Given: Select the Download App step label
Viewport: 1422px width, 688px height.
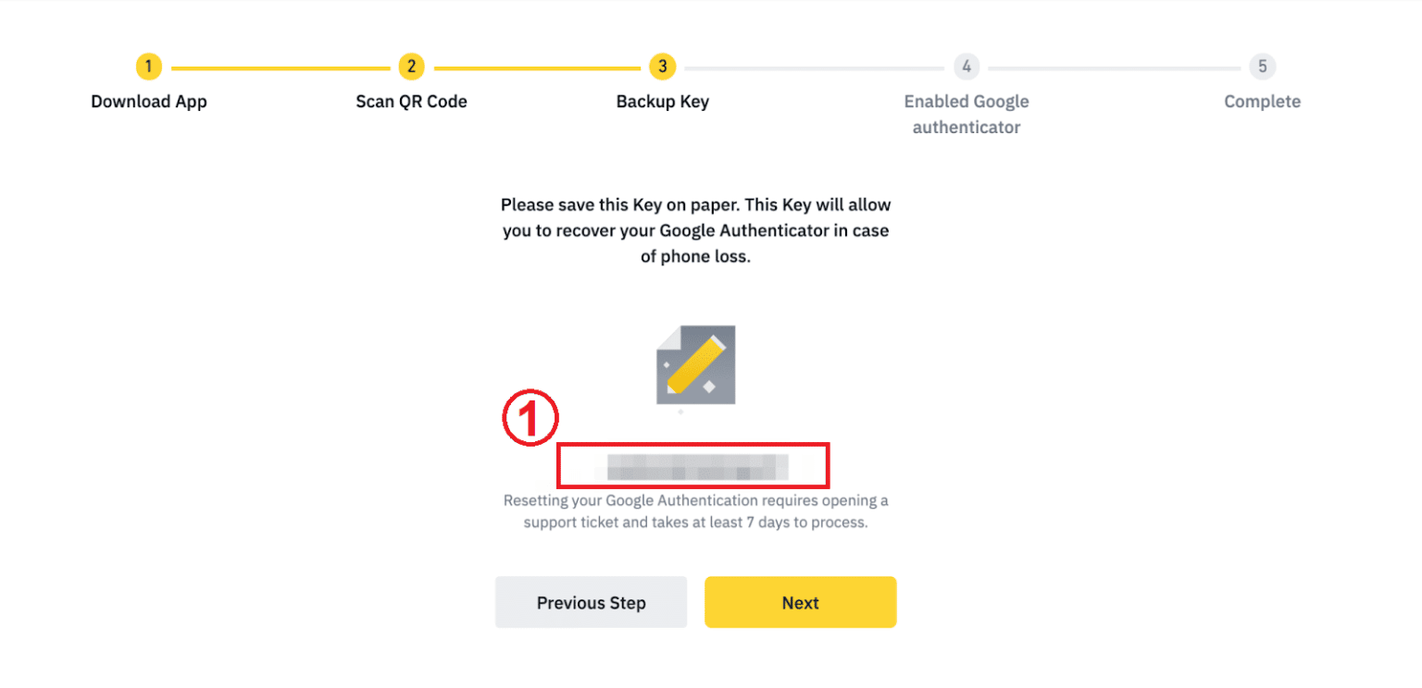Looking at the screenshot, I should [148, 101].
